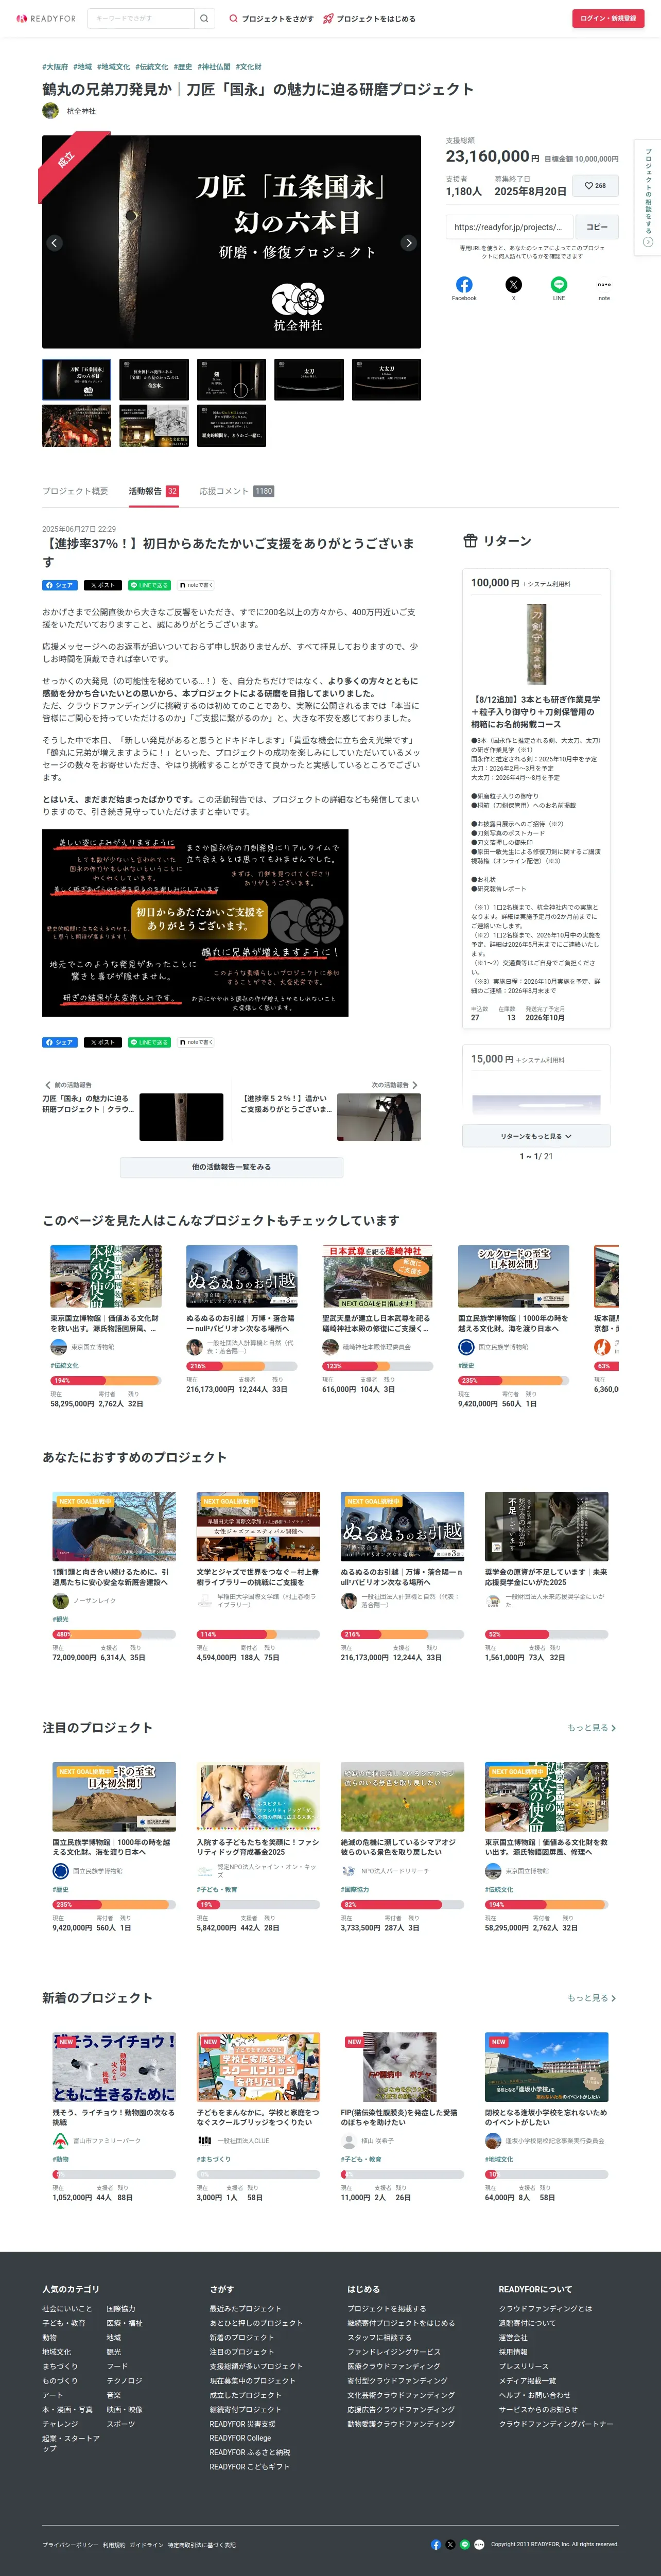The width and height of the screenshot is (661, 2576).
Task: Open the プロジェクト概要 tab
Action: coord(75,491)
